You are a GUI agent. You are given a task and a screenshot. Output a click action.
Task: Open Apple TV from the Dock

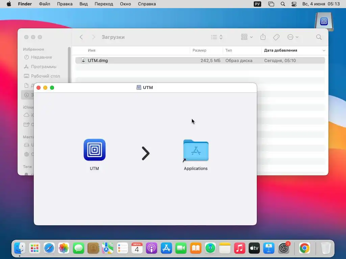pos(254,248)
